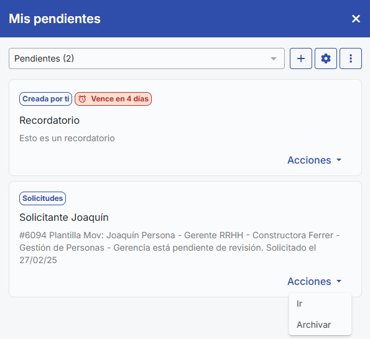Open the three-dot more options menu
Viewport: 370px width, 339px height.
(x=351, y=58)
